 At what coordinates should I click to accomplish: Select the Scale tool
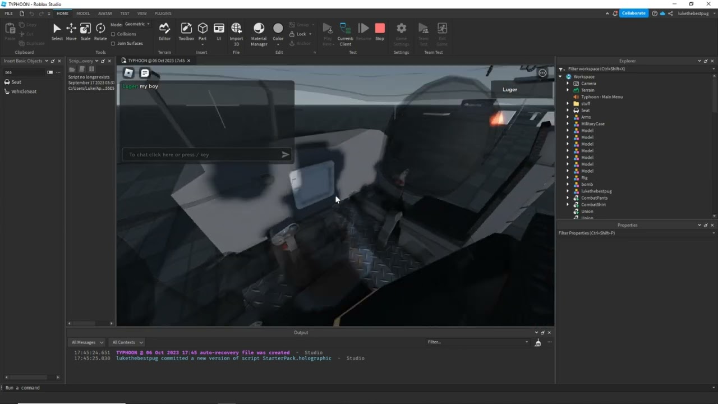click(x=85, y=31)
